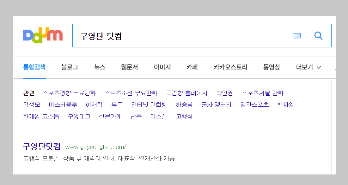The width and height of the screenshot is (348, 185).
Task: Open related search 묵검향 홈페이지
Action: pyautogui.click(x=187, y=93)
